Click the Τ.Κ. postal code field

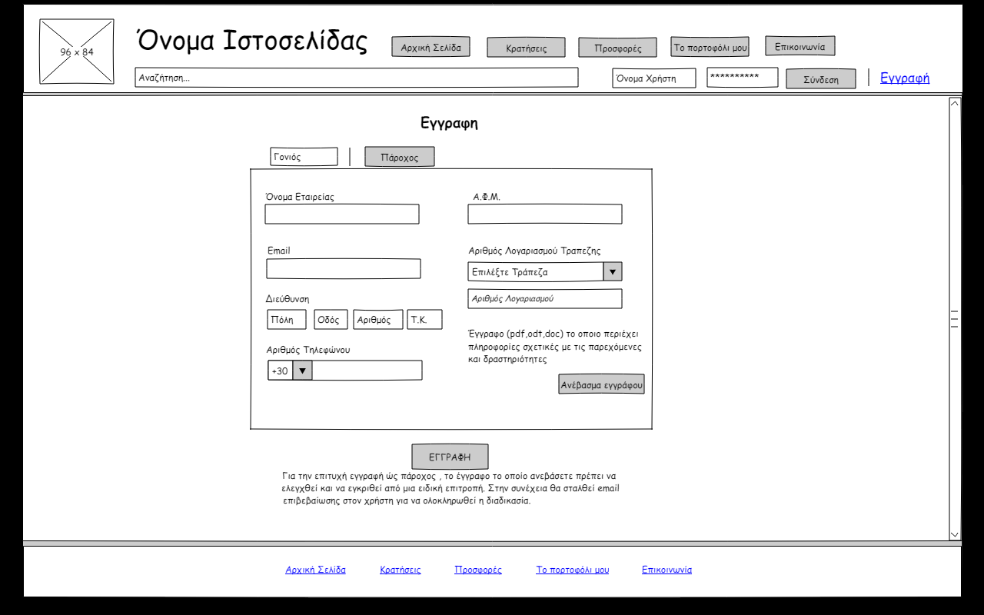coord(424,320)
